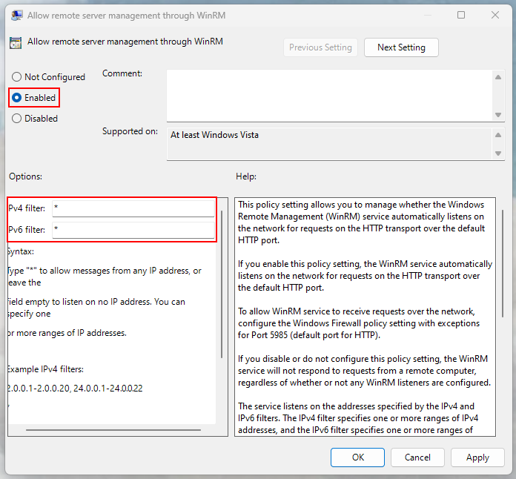Select the Not Configured radio button
Viewport: 516px width, 479px height.
(x=17, y=77)
